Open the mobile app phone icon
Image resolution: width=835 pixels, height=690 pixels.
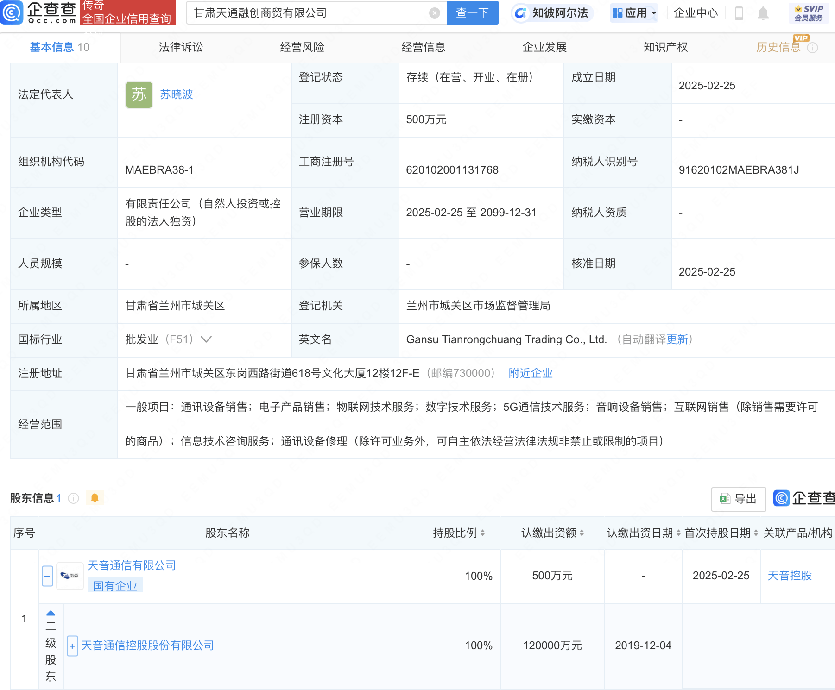click(739, 13)
